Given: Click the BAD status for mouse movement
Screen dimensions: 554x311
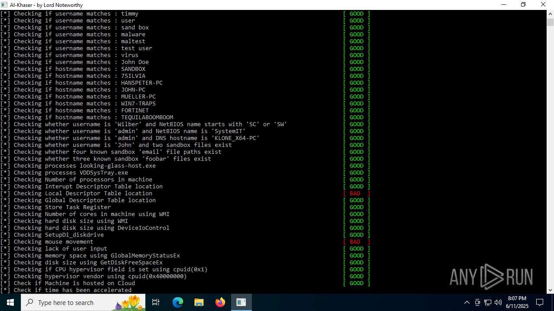Looking at the screenshot, I should point(357,242).
